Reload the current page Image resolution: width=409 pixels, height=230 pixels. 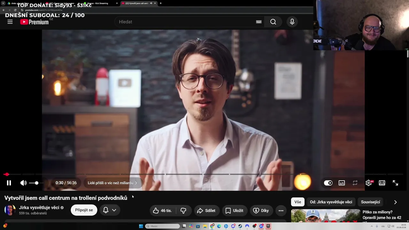[15, 10]
